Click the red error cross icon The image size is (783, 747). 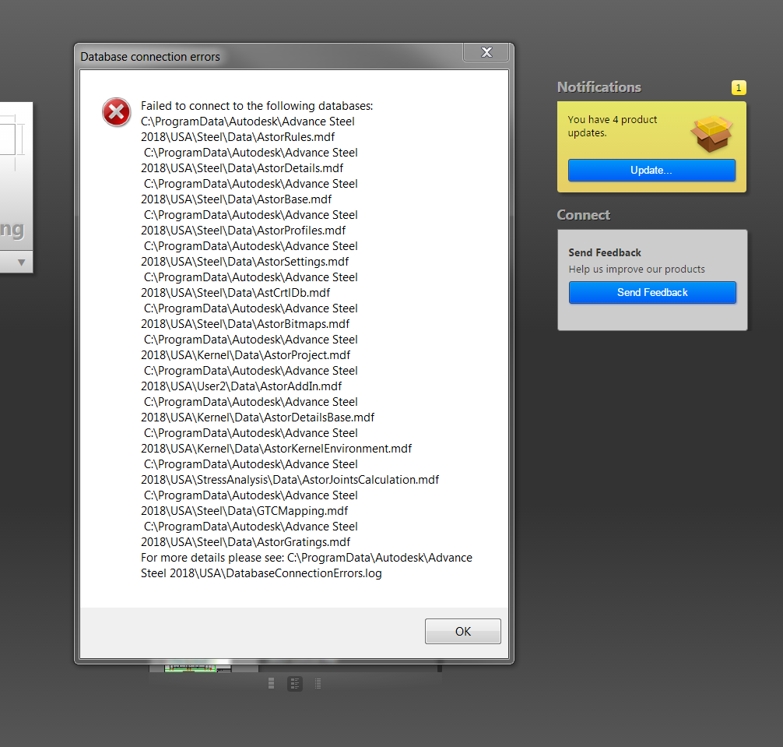click(116, 112)
